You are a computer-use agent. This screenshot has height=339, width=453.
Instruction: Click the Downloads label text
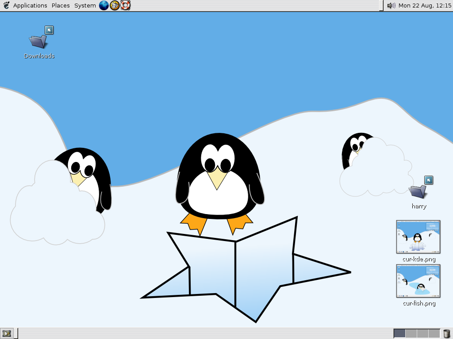click(x=39, y=56)
